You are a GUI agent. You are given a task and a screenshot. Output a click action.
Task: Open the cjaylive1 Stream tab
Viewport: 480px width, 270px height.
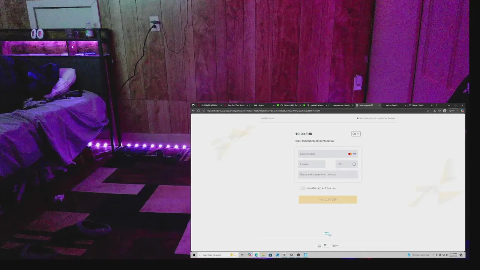click(x=314, y=105)
